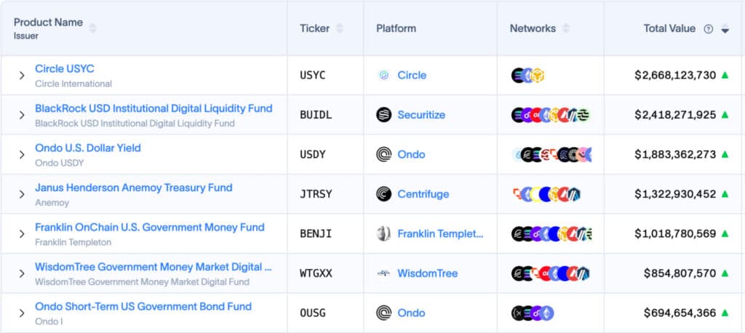745x333 pixels.
Task: Expand the Circle USYC row
Action: (22, 76)
